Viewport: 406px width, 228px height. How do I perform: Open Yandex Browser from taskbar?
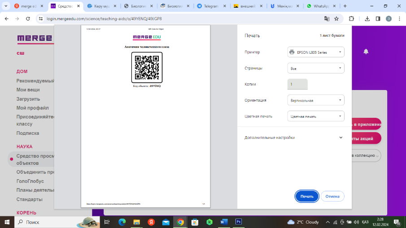pyautogui.click(x=151, y=222)
